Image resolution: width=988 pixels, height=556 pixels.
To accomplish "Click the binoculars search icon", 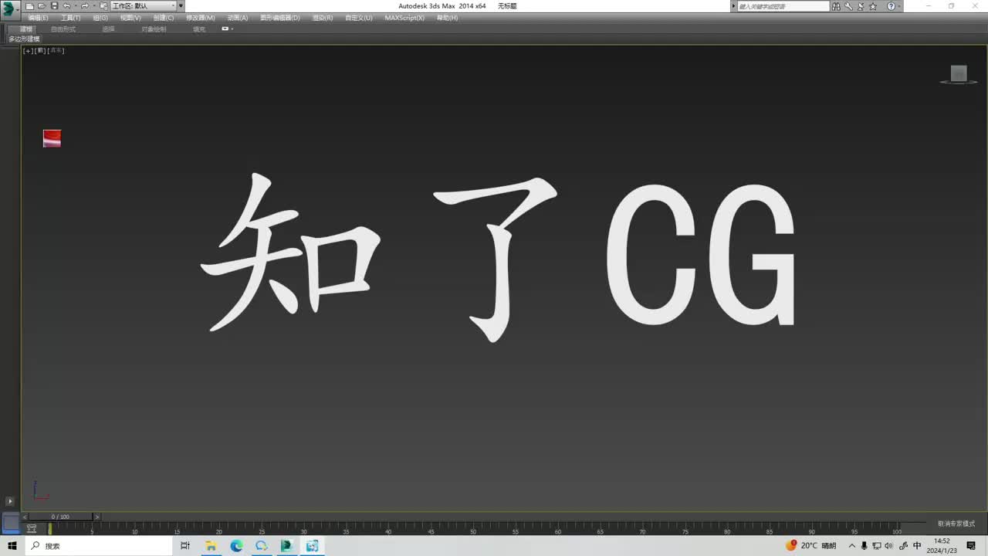I will click(836, 6).
